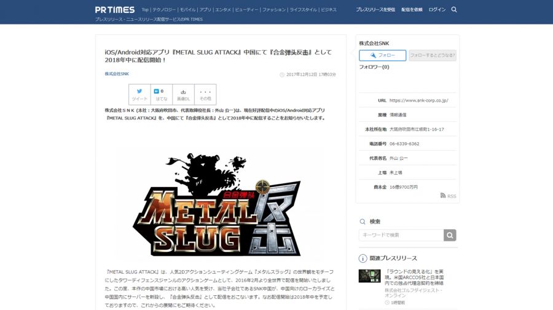Select エンタメ category in top menu

pyautogui.click(x=223, y=10)
